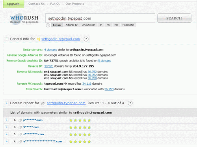This screenshot has height=147, width=197.
Task: Expand row 1 p*******.com details
Action: tap(7, 120)
